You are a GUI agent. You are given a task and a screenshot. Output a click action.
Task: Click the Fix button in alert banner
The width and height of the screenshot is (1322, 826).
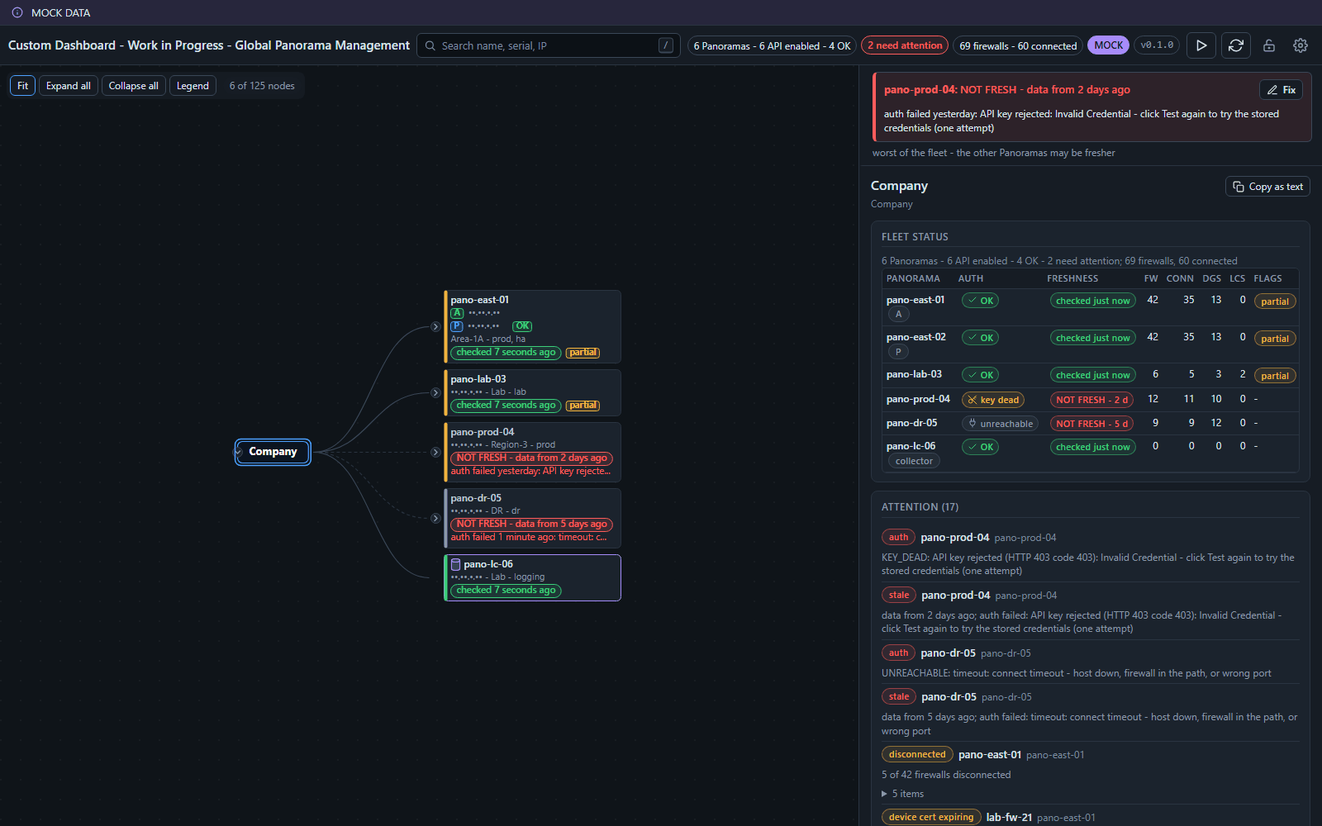[x=1281, y=90]
